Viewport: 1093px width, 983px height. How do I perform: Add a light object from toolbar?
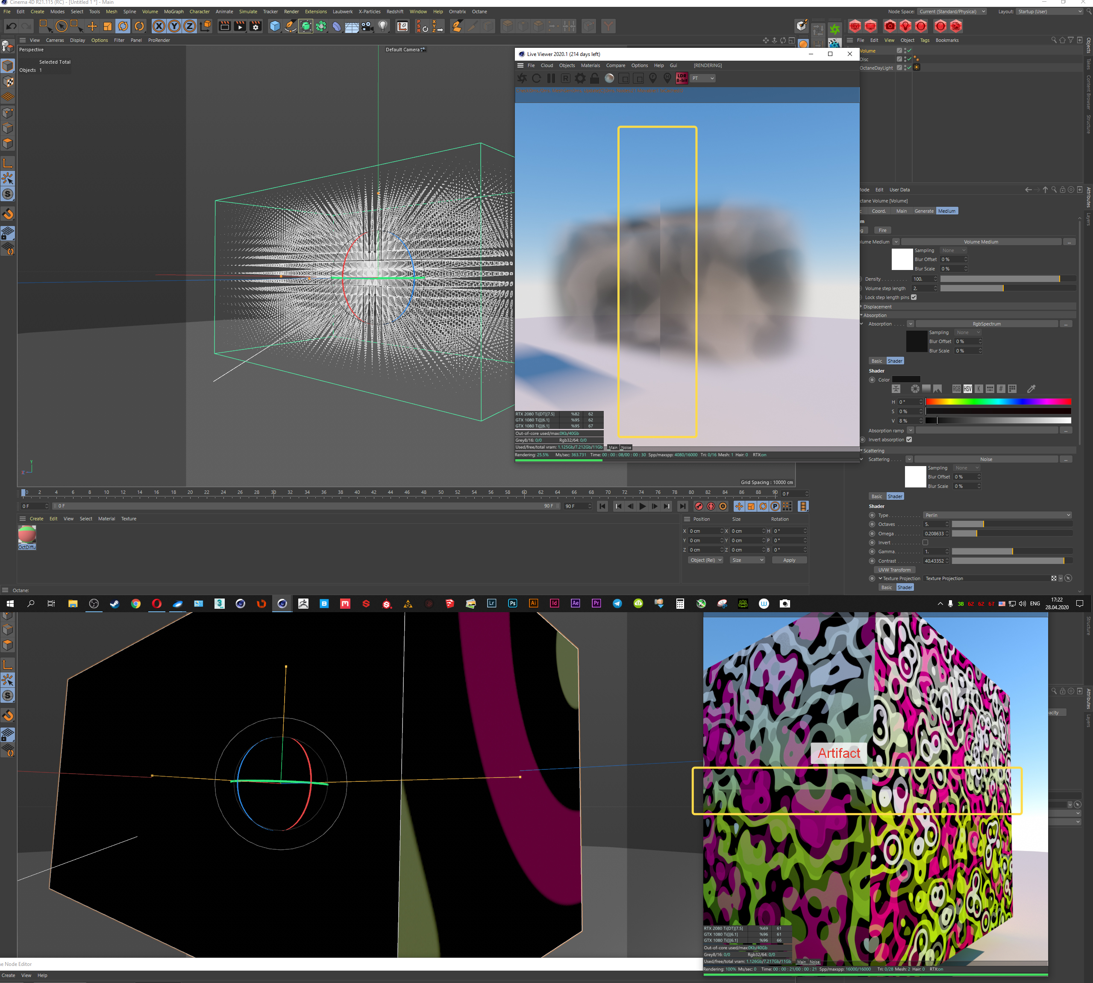(383, 26)
